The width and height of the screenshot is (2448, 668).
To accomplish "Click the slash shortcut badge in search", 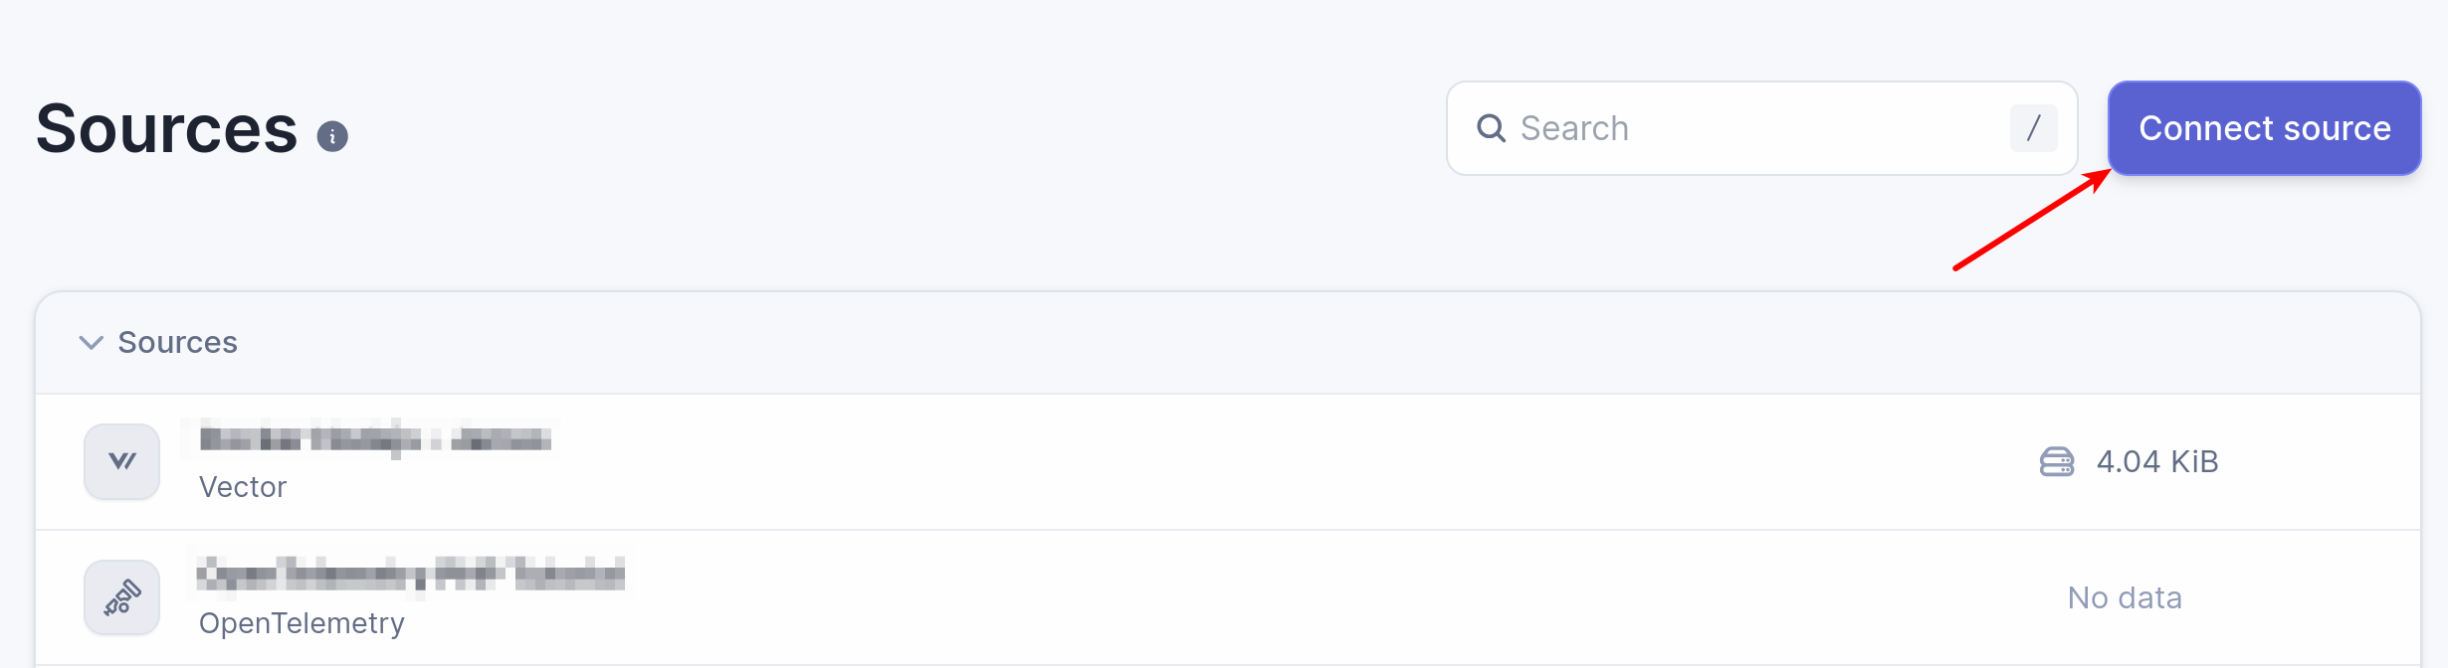I will click(2033, 128).
